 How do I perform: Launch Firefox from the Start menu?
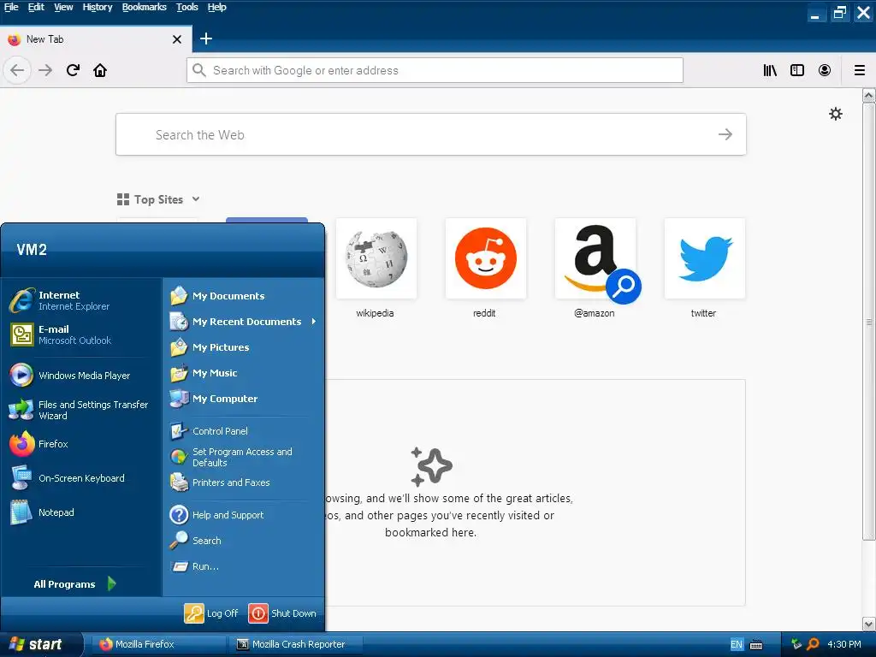coord(82,444)
